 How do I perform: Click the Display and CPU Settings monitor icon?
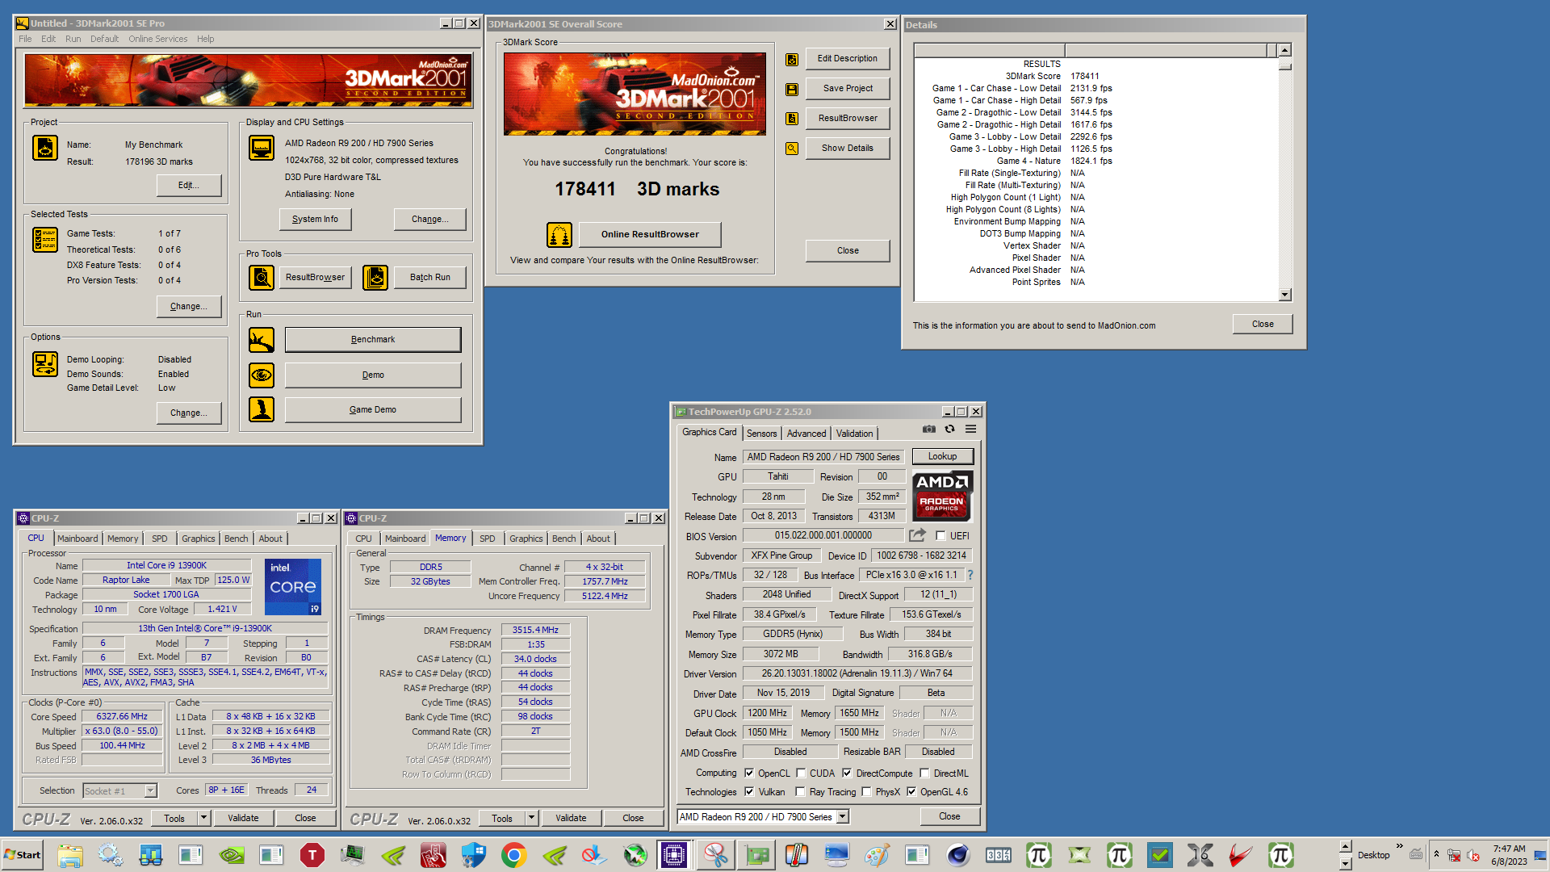pyautogui.click(x=262, y=148)
